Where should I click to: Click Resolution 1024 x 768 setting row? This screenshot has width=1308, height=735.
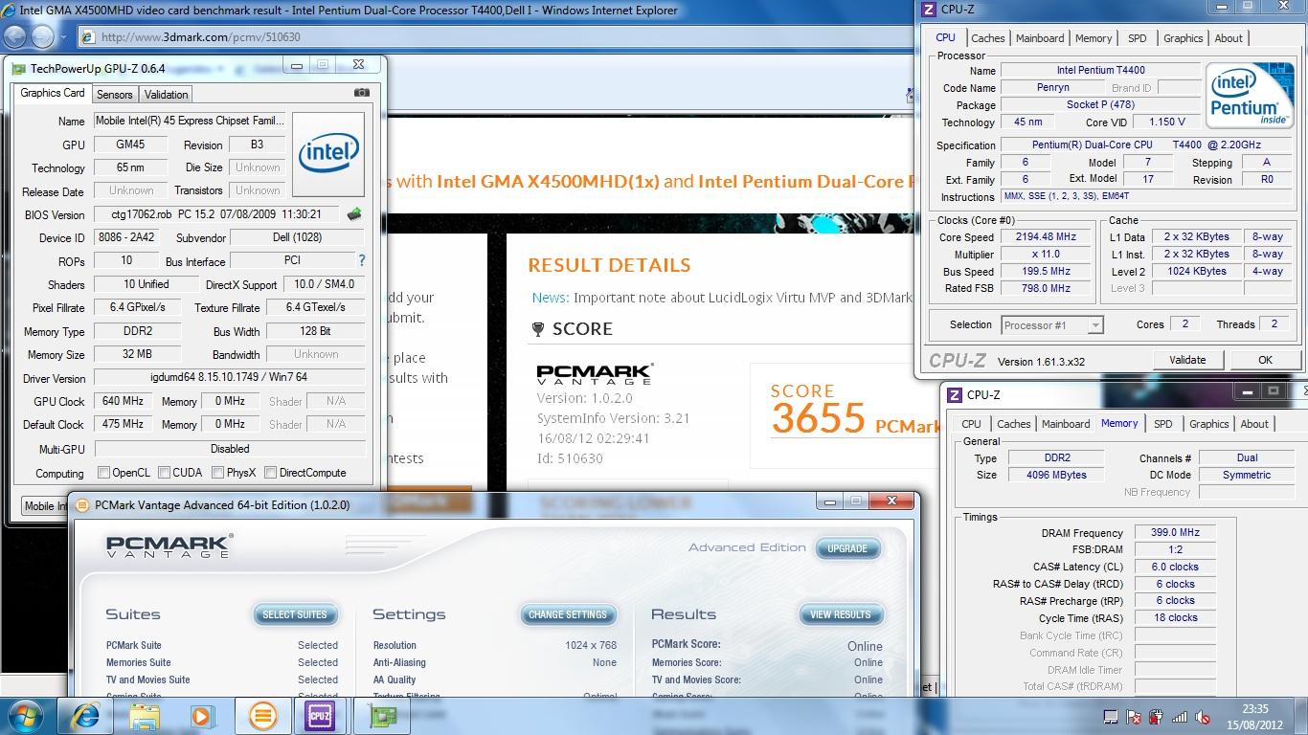(495, 645)
